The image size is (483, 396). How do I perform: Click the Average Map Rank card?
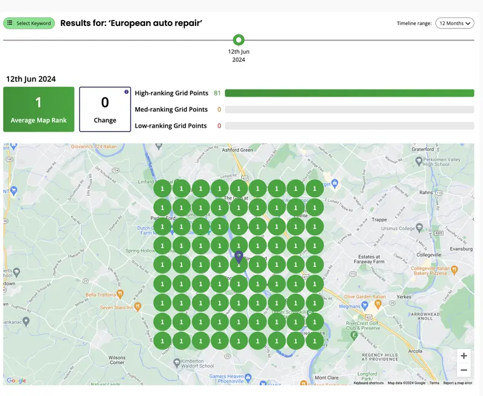[39, 109]
